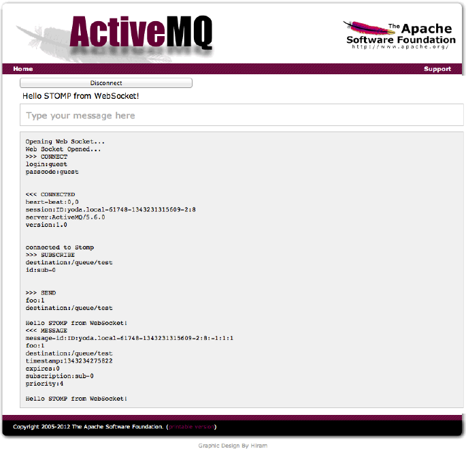Viewport: 466px width, 449px height.
Task: Click the 'expires:0' log line
Action: pyautogui.click(x=42, y=369)
